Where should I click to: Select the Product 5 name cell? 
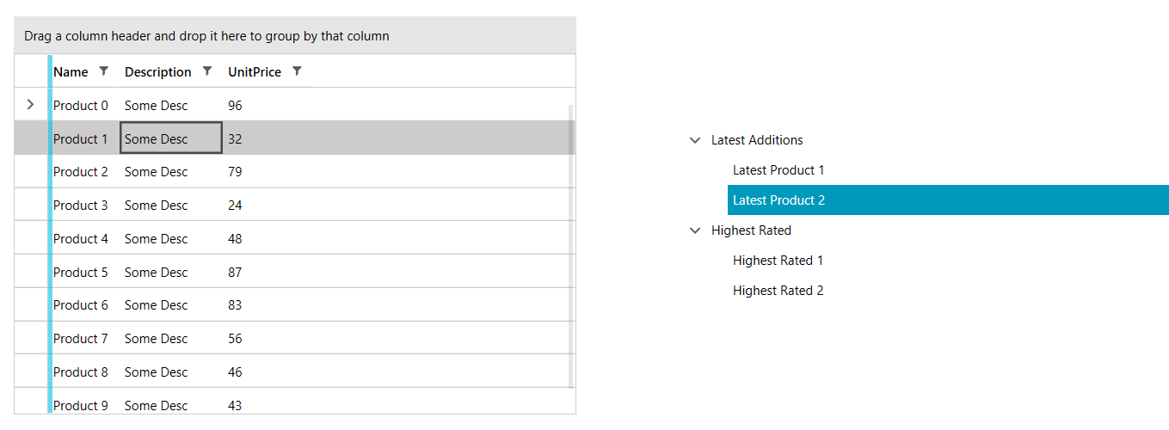pos(81,273)
